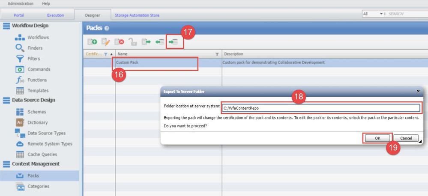This screenshot has height=196, width=428.
Task: Click the Dictionary book icon
Action: (x=20, y=122)
